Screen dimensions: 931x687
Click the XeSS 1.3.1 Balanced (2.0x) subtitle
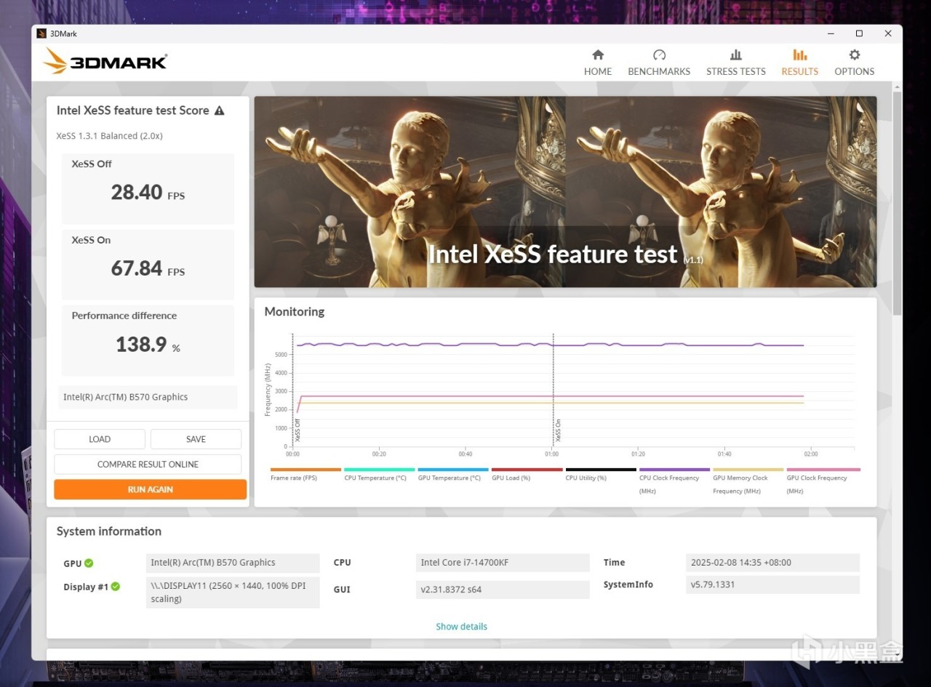[x=109, y=136]
